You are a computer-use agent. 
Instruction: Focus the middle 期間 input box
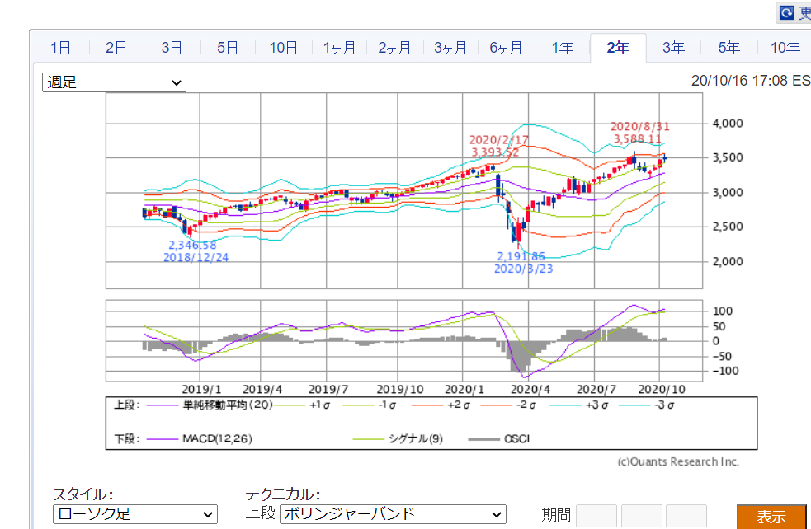click(x=641, y=516)
